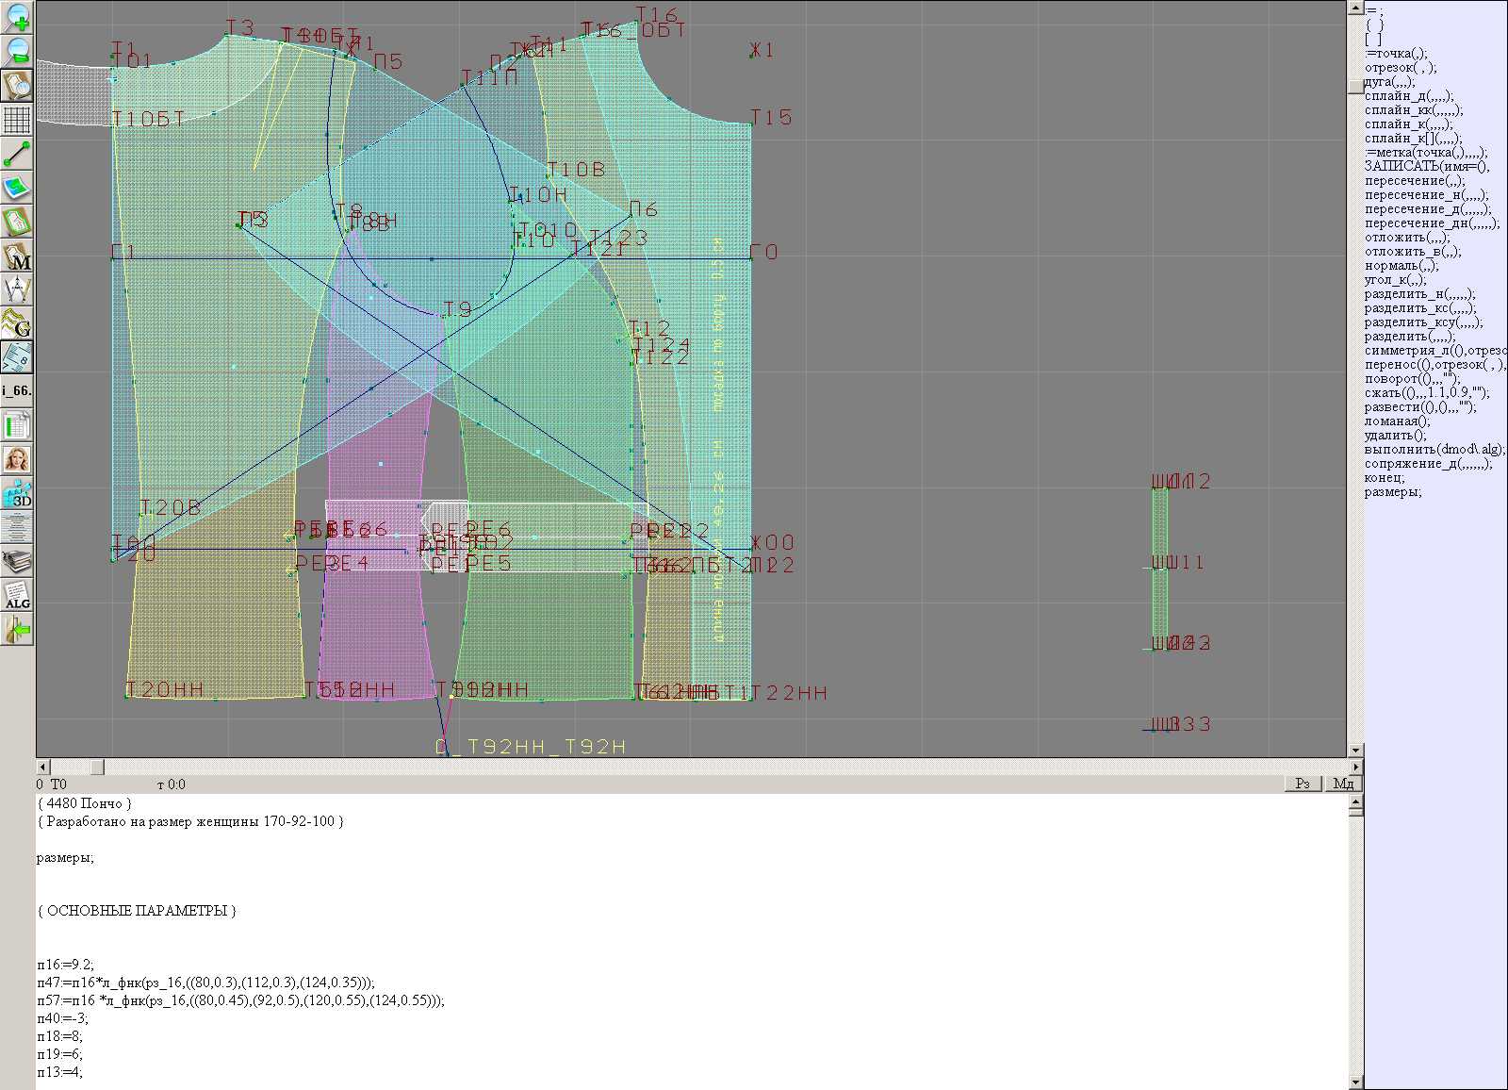The height and width of the screenshot is (1090, 1508).
Task: Open the compass measurement tool icon
Action: click(x=17, y=289)
